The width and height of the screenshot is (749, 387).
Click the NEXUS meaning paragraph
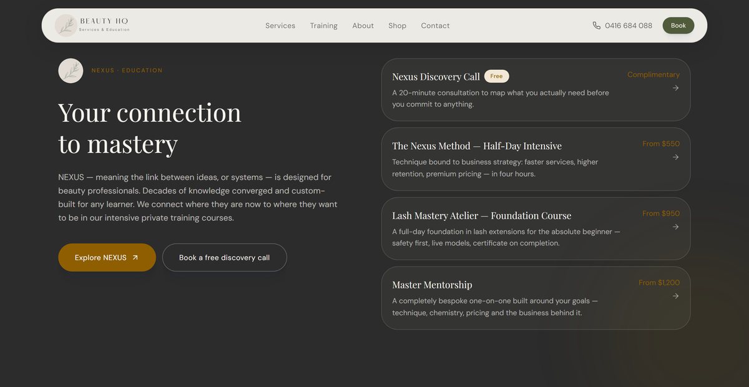click(198, 198)
